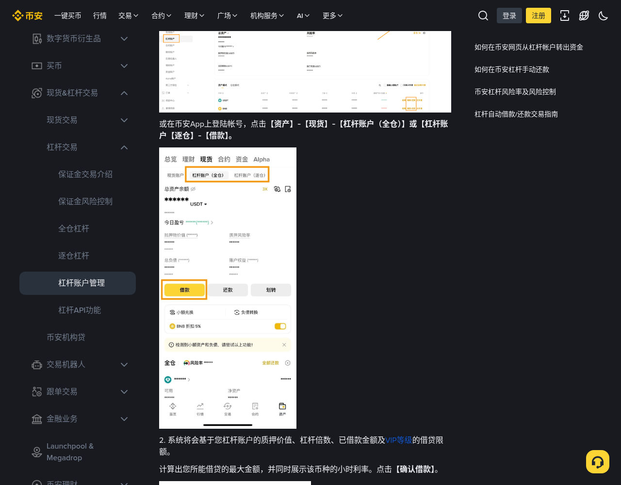Open the AI dropdown menu
The height and width of the screenshot is (485, 621).
304,16
